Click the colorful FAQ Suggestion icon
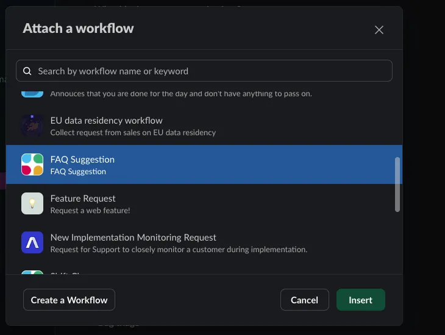Screen dimensions: 445x335 [x=32, y=164]
